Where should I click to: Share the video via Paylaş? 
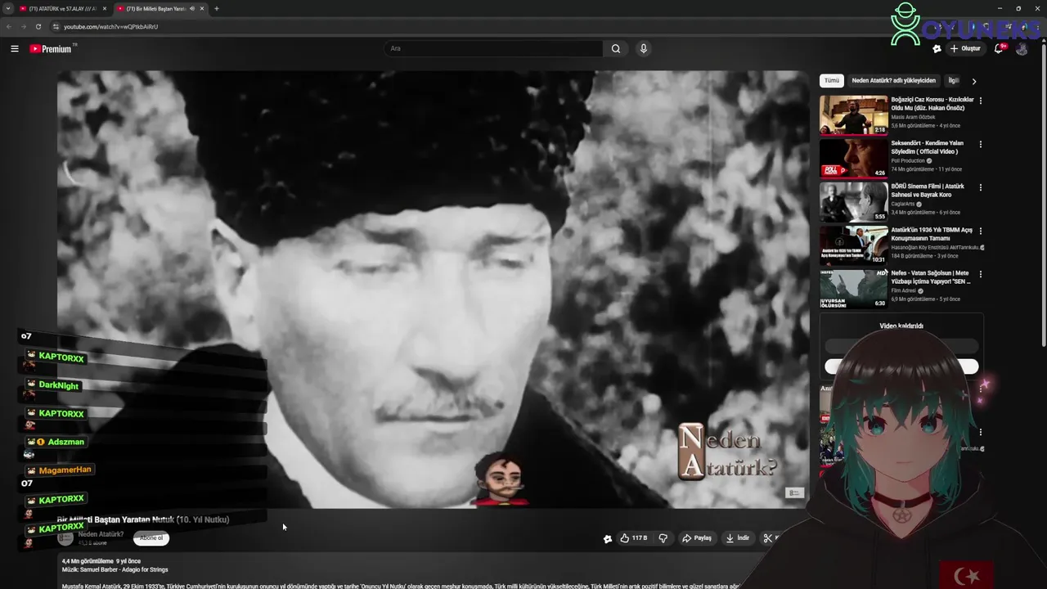click(x=697, y=538)
